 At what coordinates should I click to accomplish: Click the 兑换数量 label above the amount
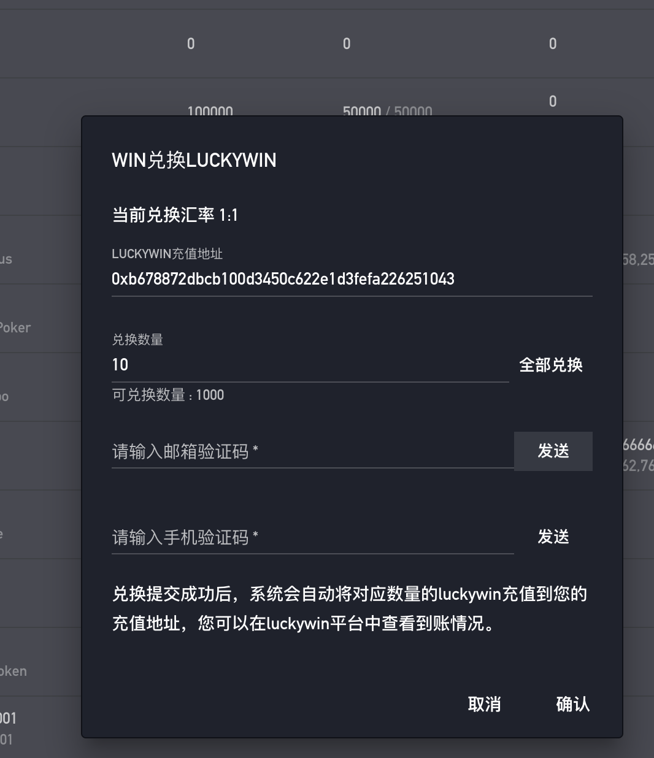(137, 340)
